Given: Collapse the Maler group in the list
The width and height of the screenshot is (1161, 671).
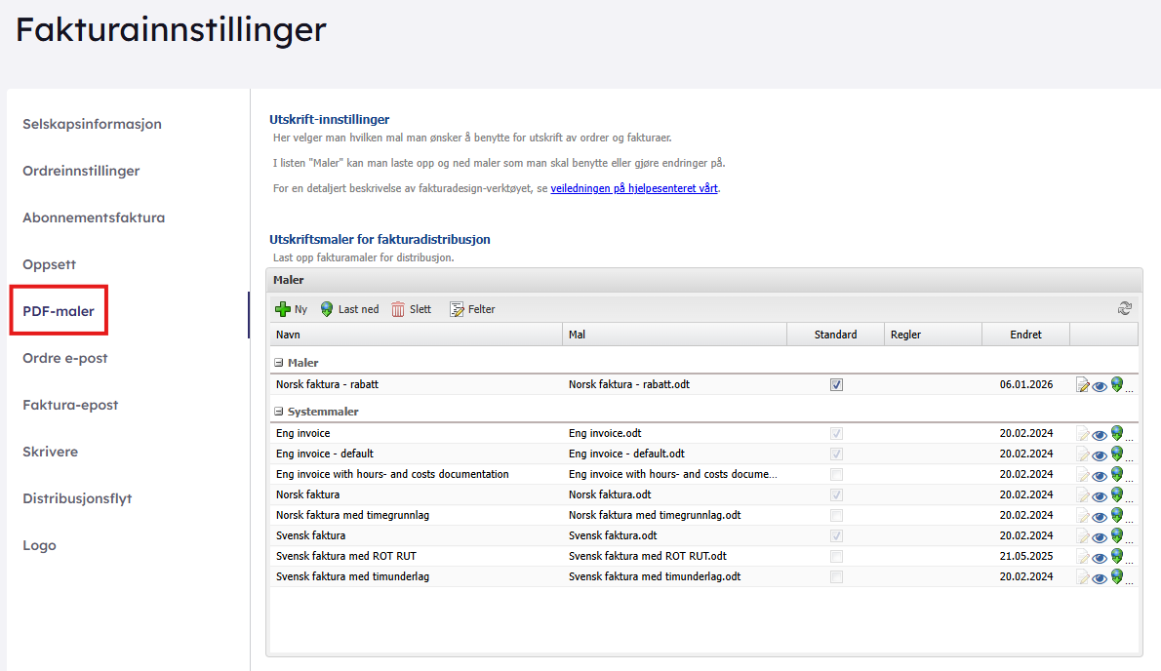Looking at the screenshot, I should [280, 363].
